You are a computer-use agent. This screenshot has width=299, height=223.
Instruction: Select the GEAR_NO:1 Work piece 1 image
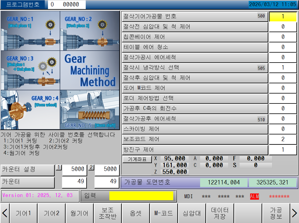tap(30, 31)
